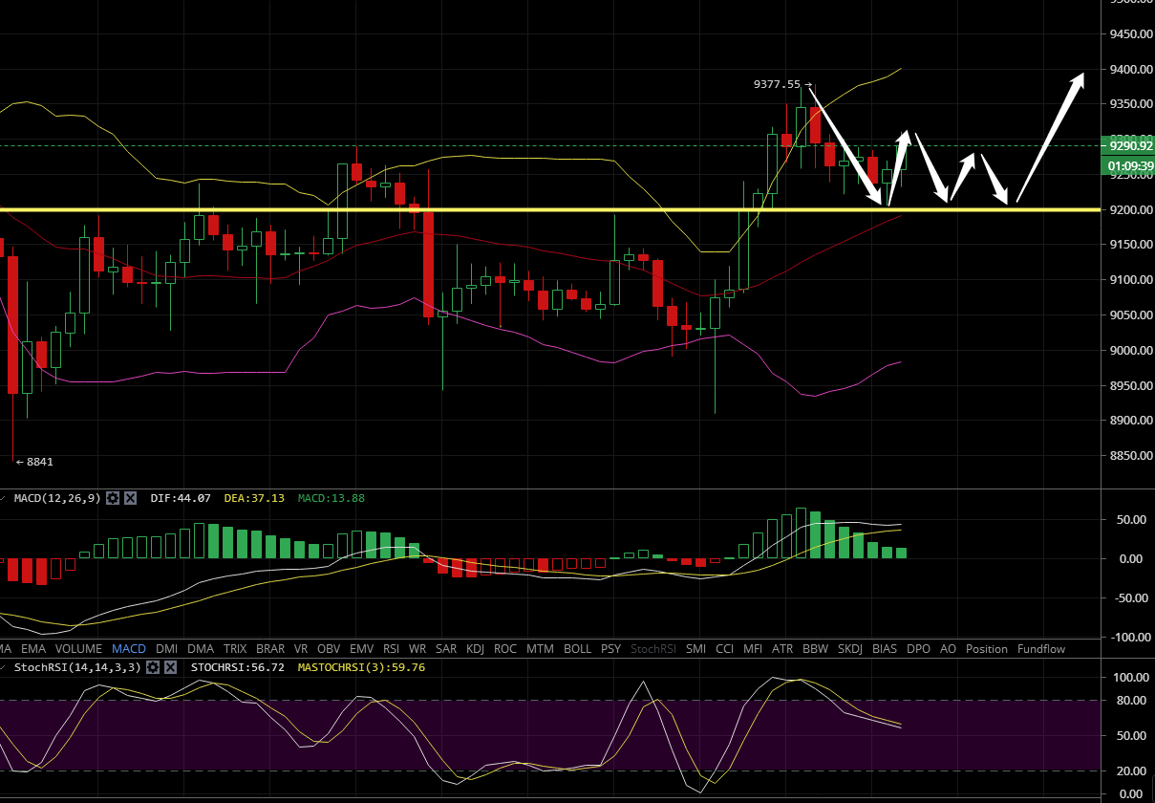Switch to the SAR indicator
Screen dimensions: 1155x803
click(447, 649)
